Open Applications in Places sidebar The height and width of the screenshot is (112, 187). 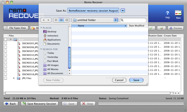click(54, 40)
